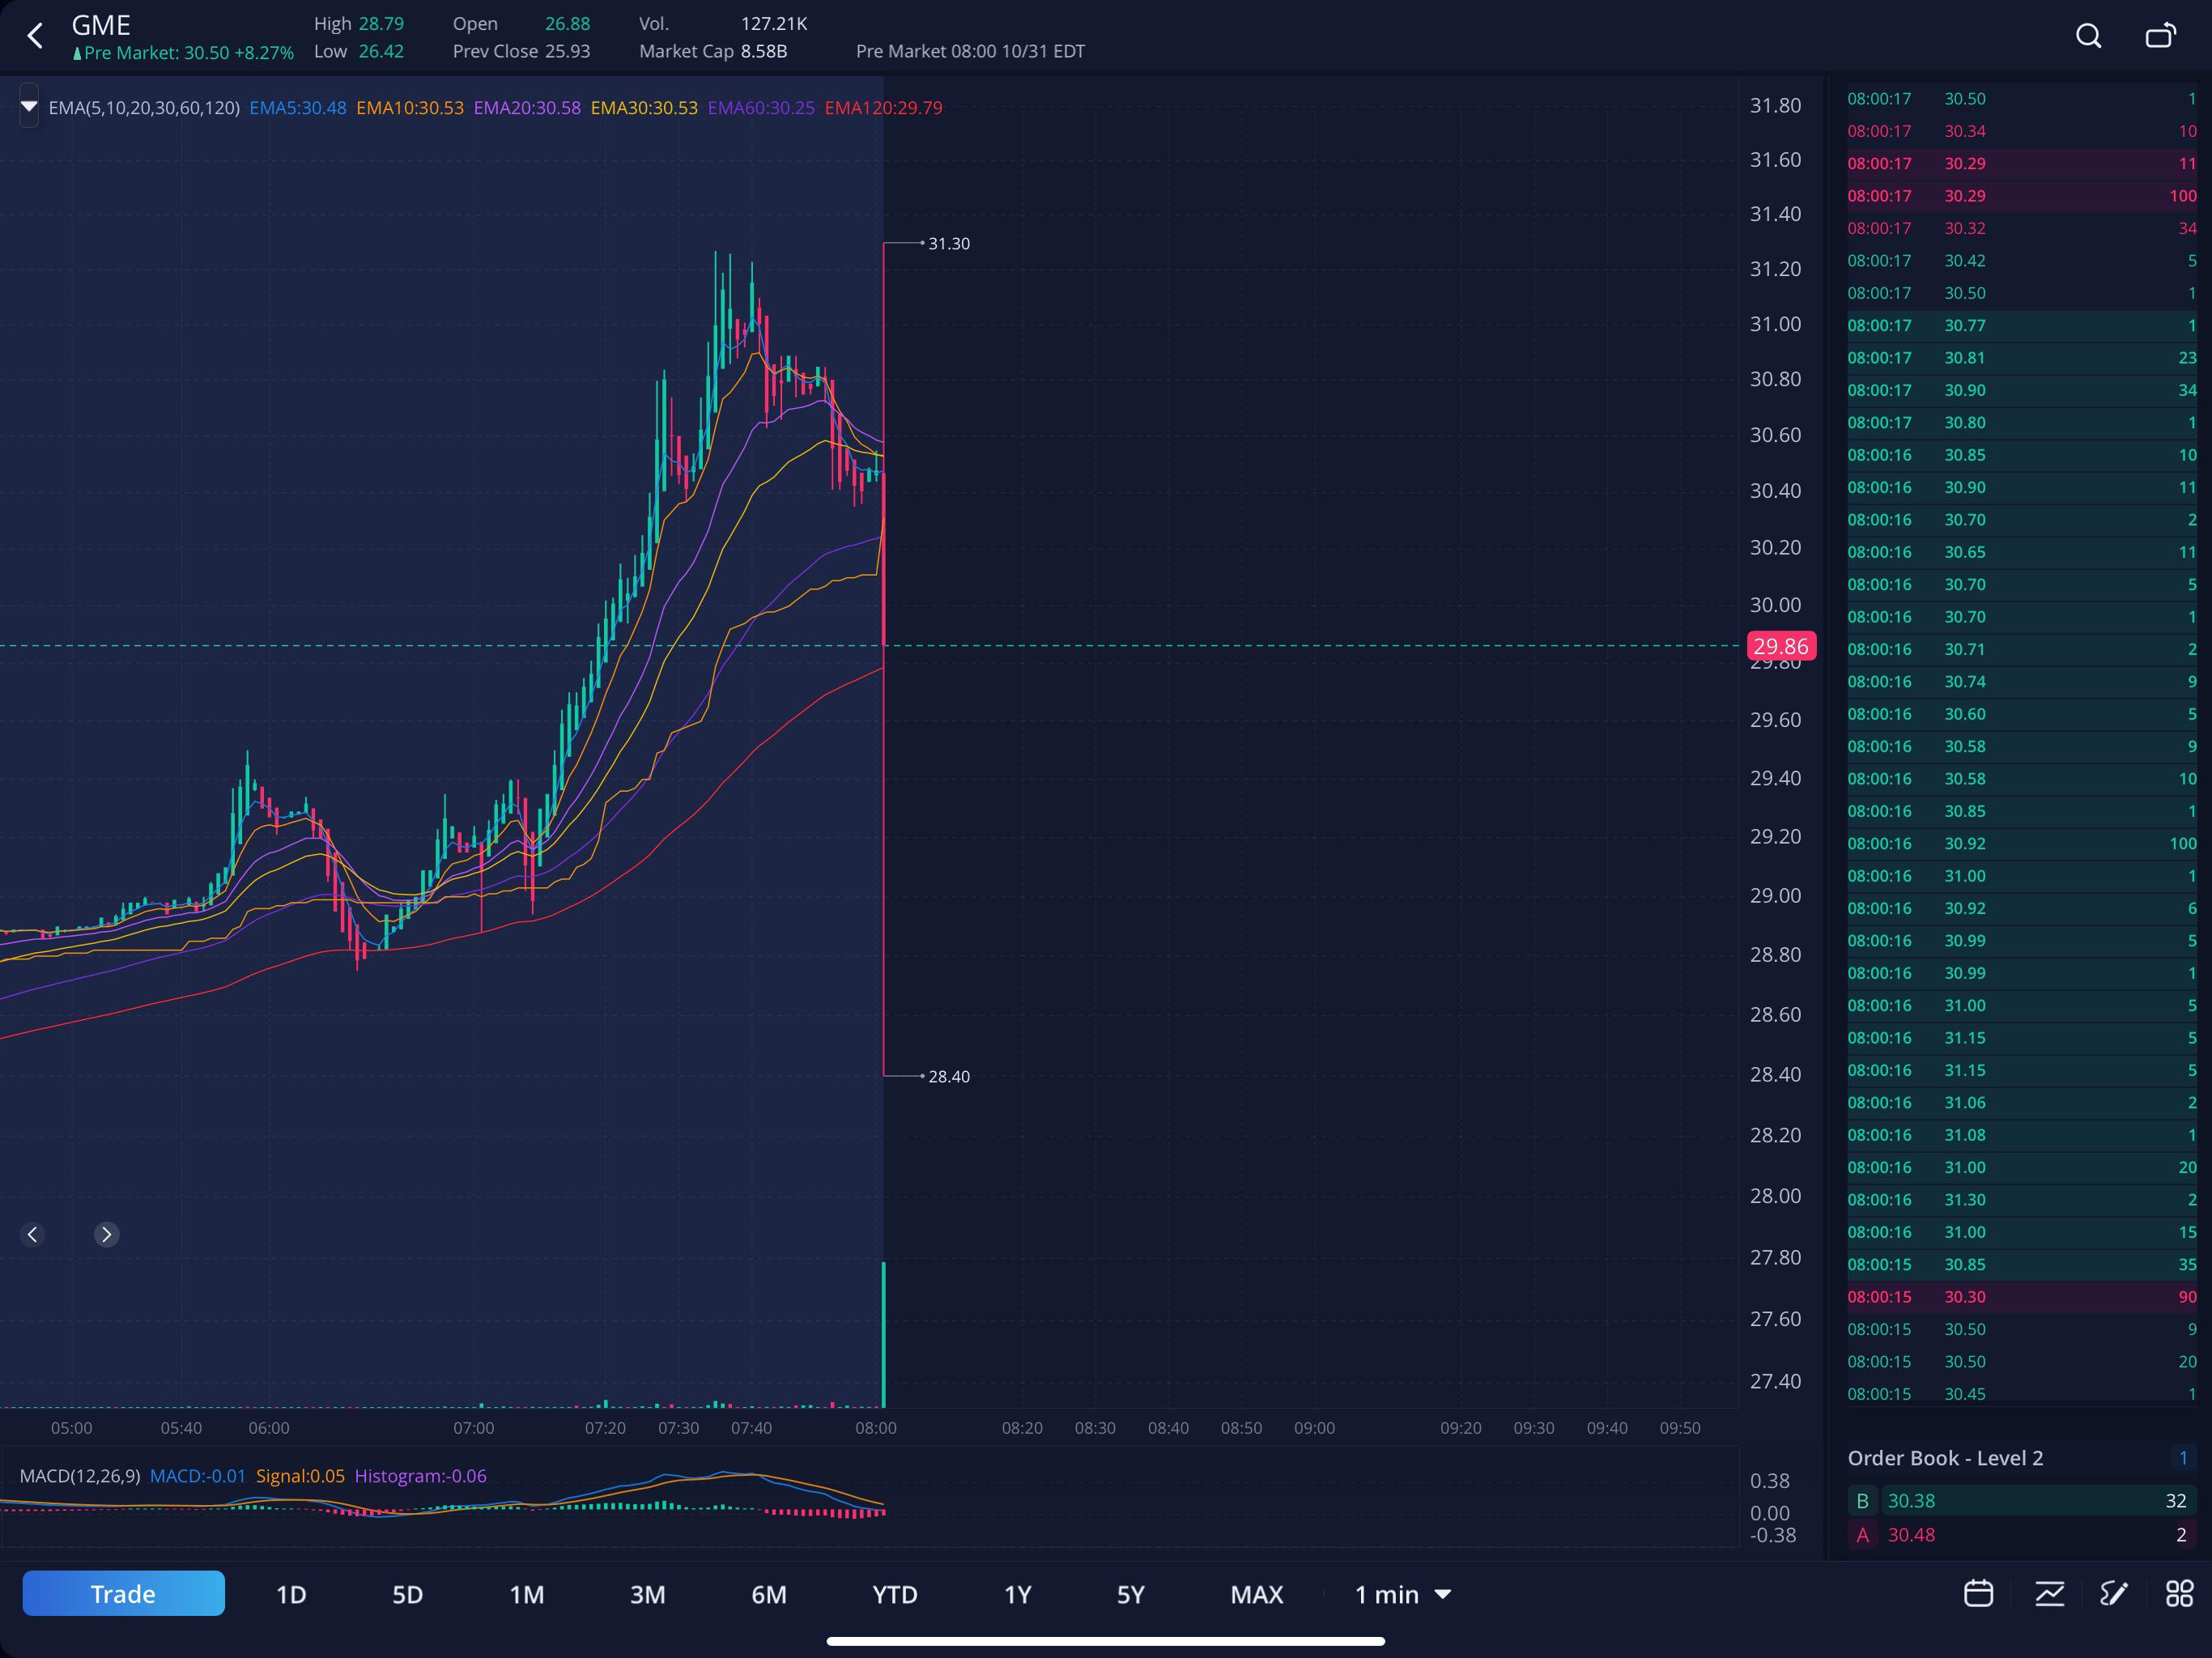Viewport: 2212px width, 1658px height.
Task: Select the drawing pencil tool
Action: click(2114, 1593)
